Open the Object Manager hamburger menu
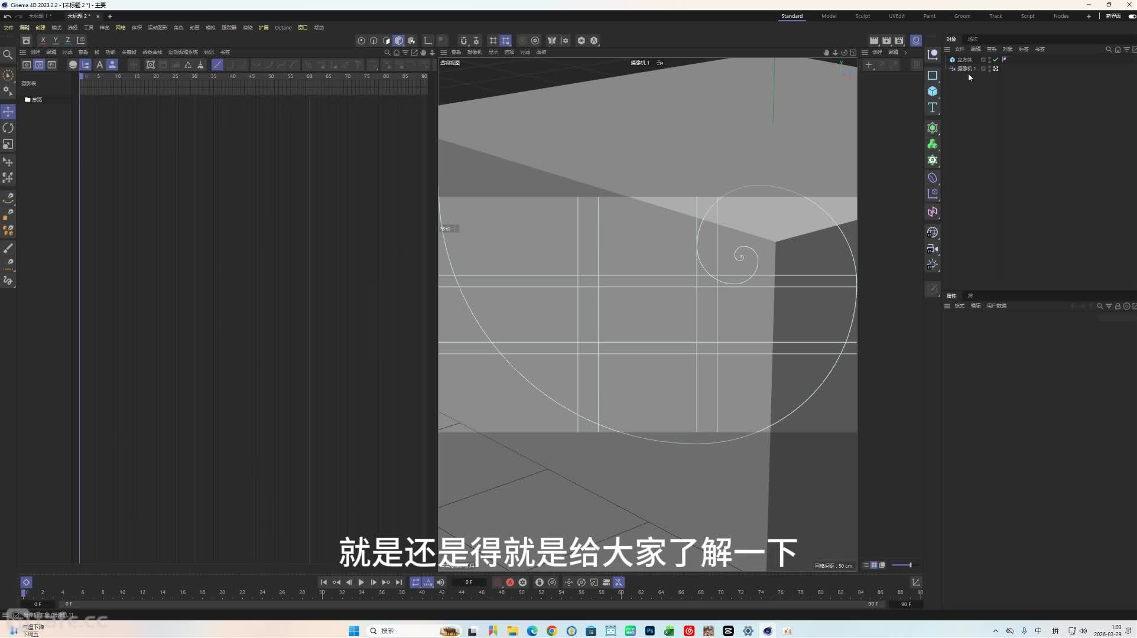This screenshot has width=1137, height=638. tap(947, 50)
